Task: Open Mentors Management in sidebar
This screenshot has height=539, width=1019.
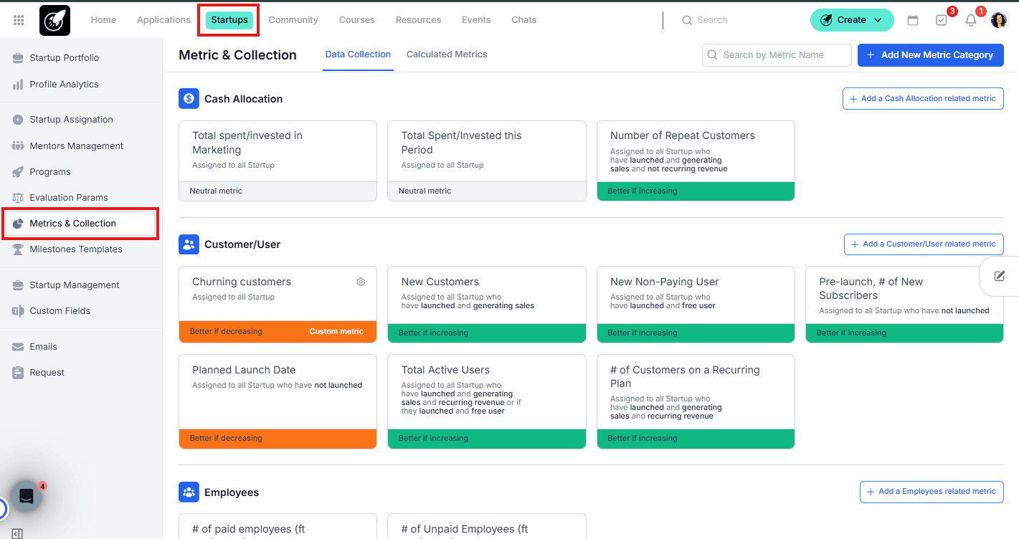Action: [76, 146]
